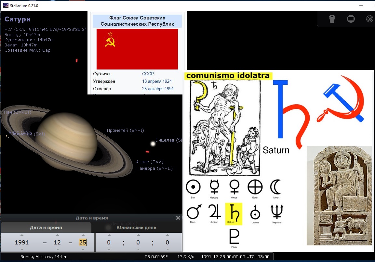Click the Sun symbol in the planet chart

(193, 187)
